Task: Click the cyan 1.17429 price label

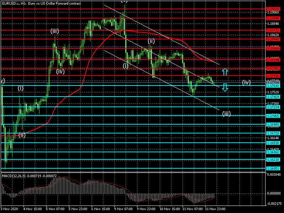Action: [x=273, y=97]
